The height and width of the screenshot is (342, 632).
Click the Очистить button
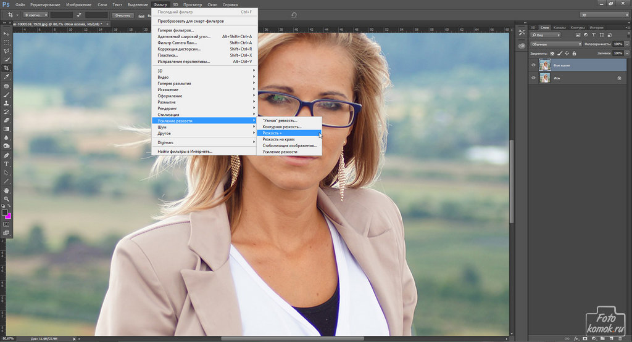coord(123,15)
